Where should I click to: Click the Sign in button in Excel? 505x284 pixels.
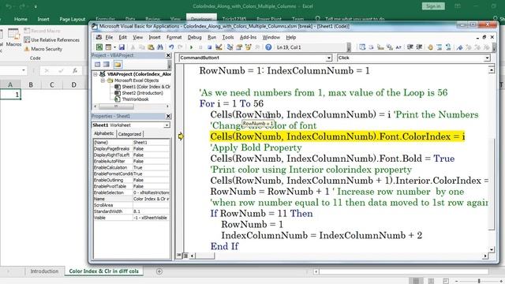(x=433, y=6)
